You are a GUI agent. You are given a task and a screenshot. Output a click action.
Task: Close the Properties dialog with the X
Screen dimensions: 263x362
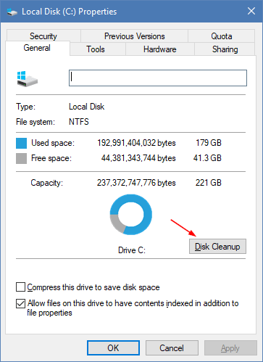pyautogui.click(x=251, y=11)
